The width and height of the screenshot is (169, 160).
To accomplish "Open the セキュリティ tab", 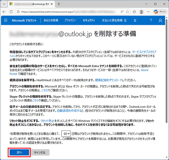I will click(89, 20).
